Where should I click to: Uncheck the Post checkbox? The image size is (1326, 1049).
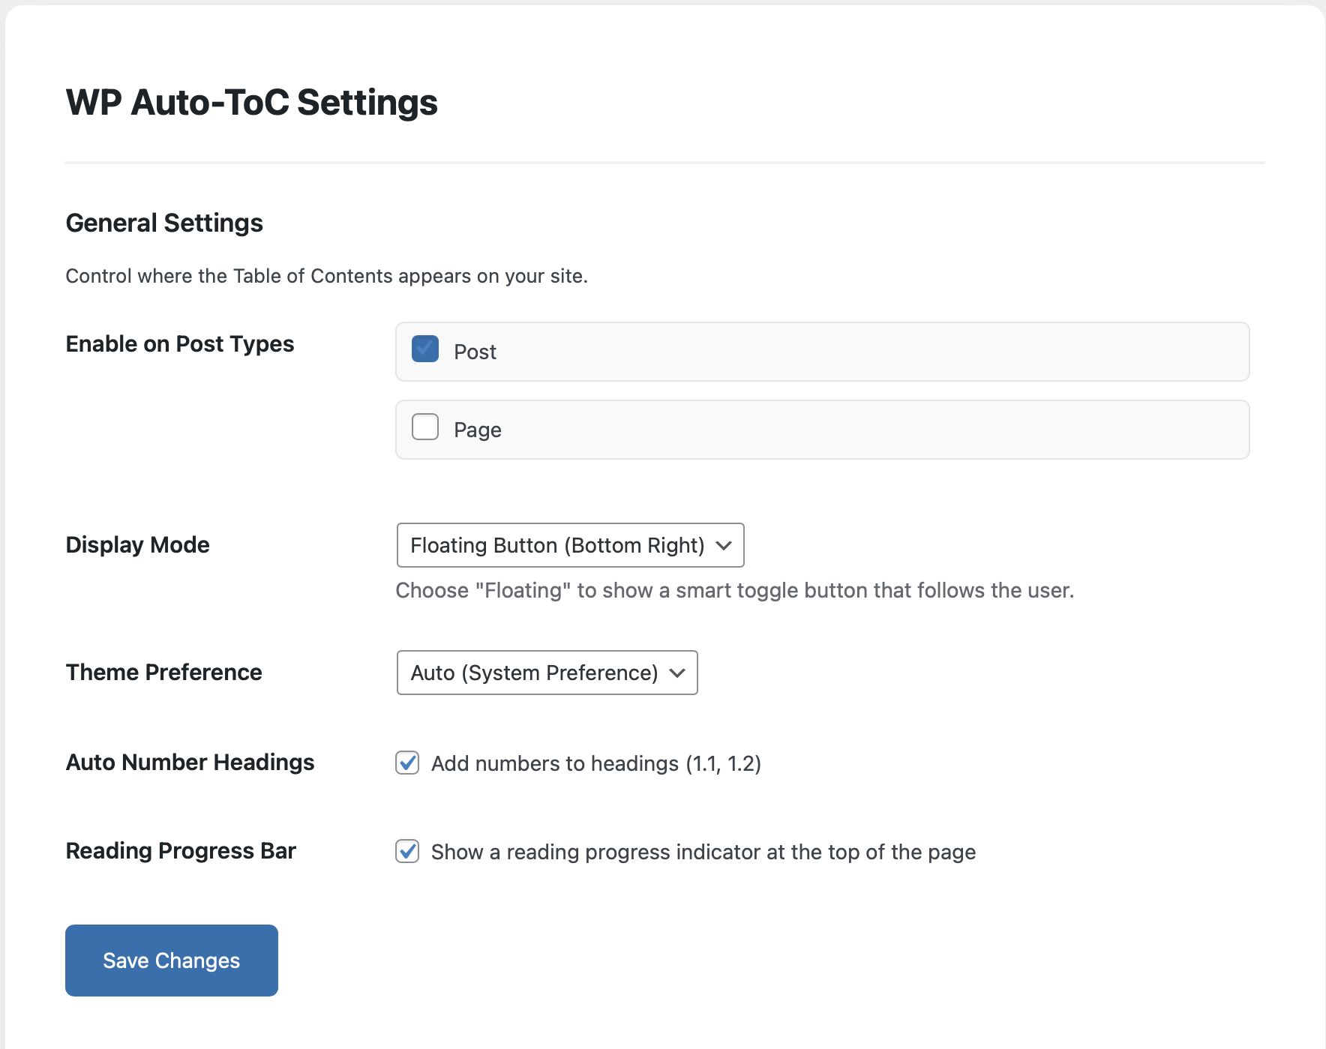[425, 349]
